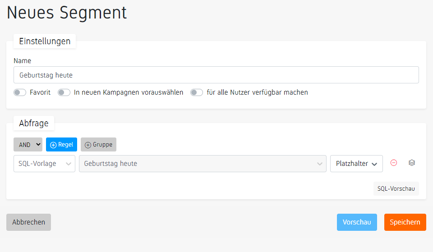Viewport: 433px width, 252px height.
Task: Save segment with the Speichern button
Action: pyautogui.click(x=405, y=222)
